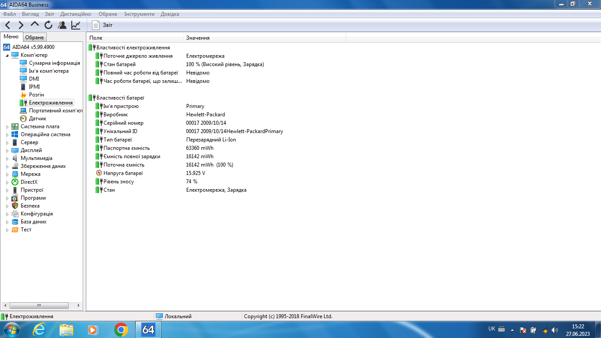The width and height of the screenshot is (601, 338).
Task: Open the media player taskbar icon
Action: (93, 330)
